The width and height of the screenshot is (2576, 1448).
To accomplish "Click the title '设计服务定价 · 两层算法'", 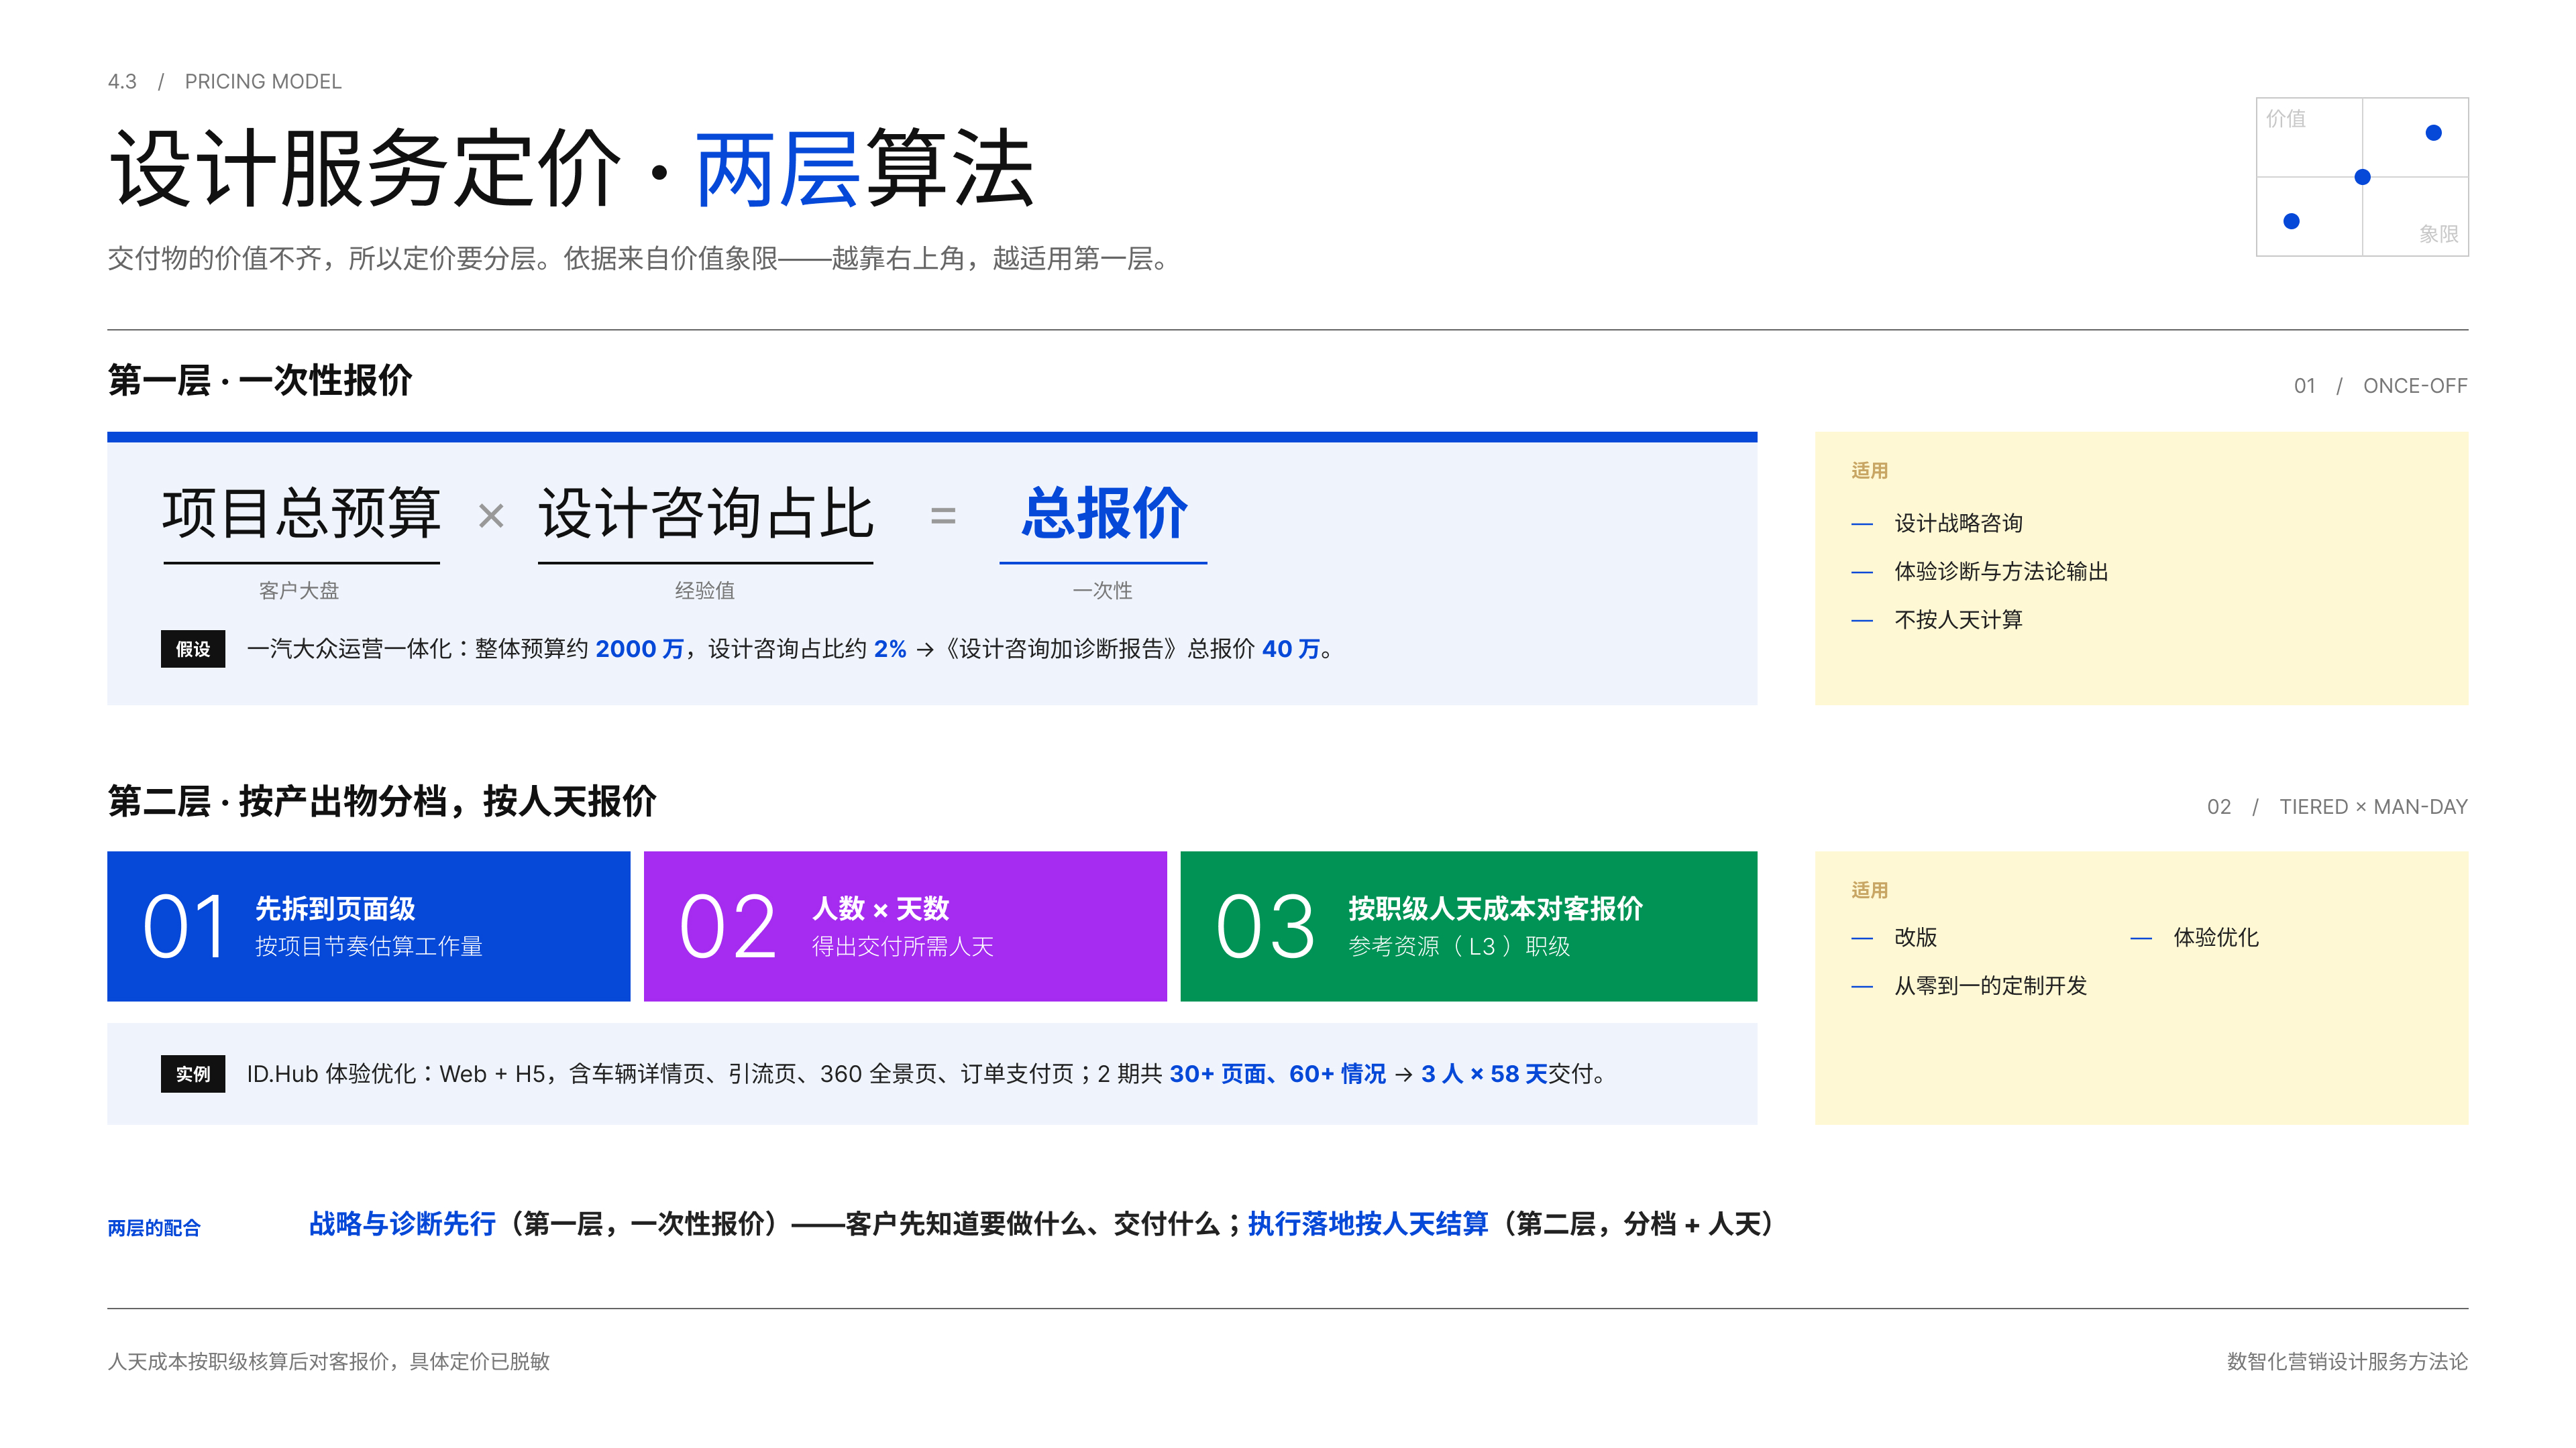I will pos(571,168).
